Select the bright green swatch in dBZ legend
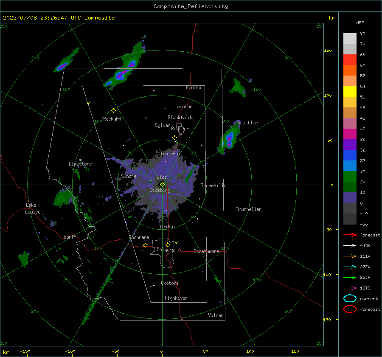This screenshot has width=382, height=357. (350, 177)
